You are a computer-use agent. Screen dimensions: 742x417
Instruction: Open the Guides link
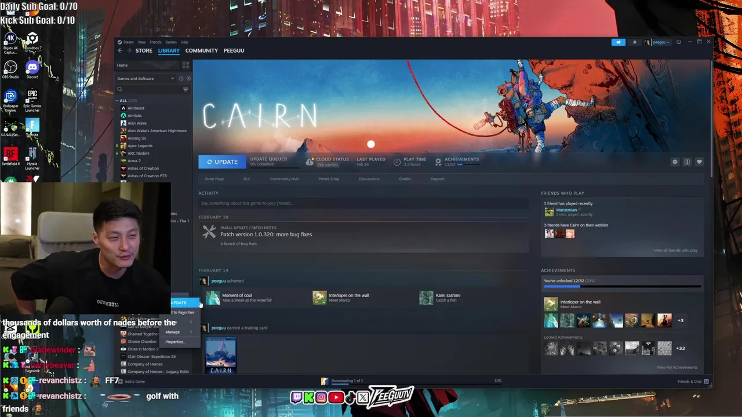click(405, 179)
